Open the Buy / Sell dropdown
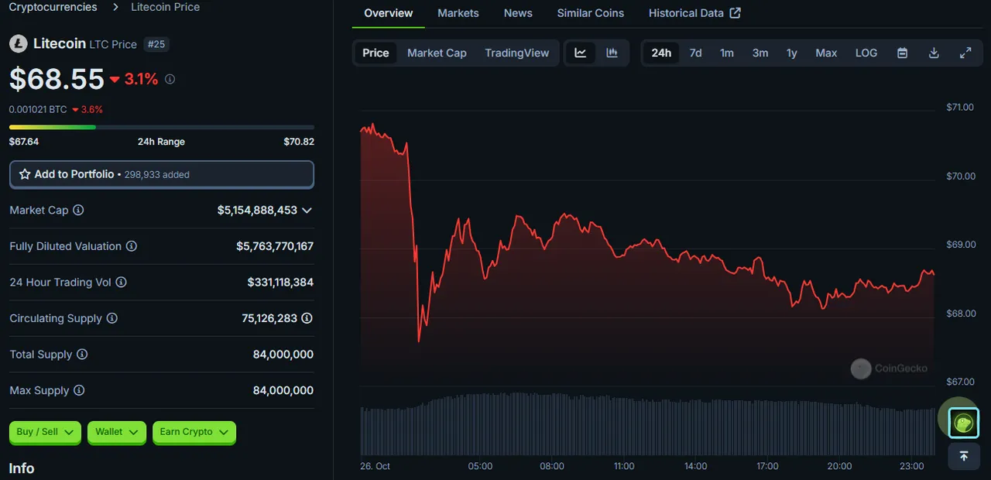 coord(45,432)
